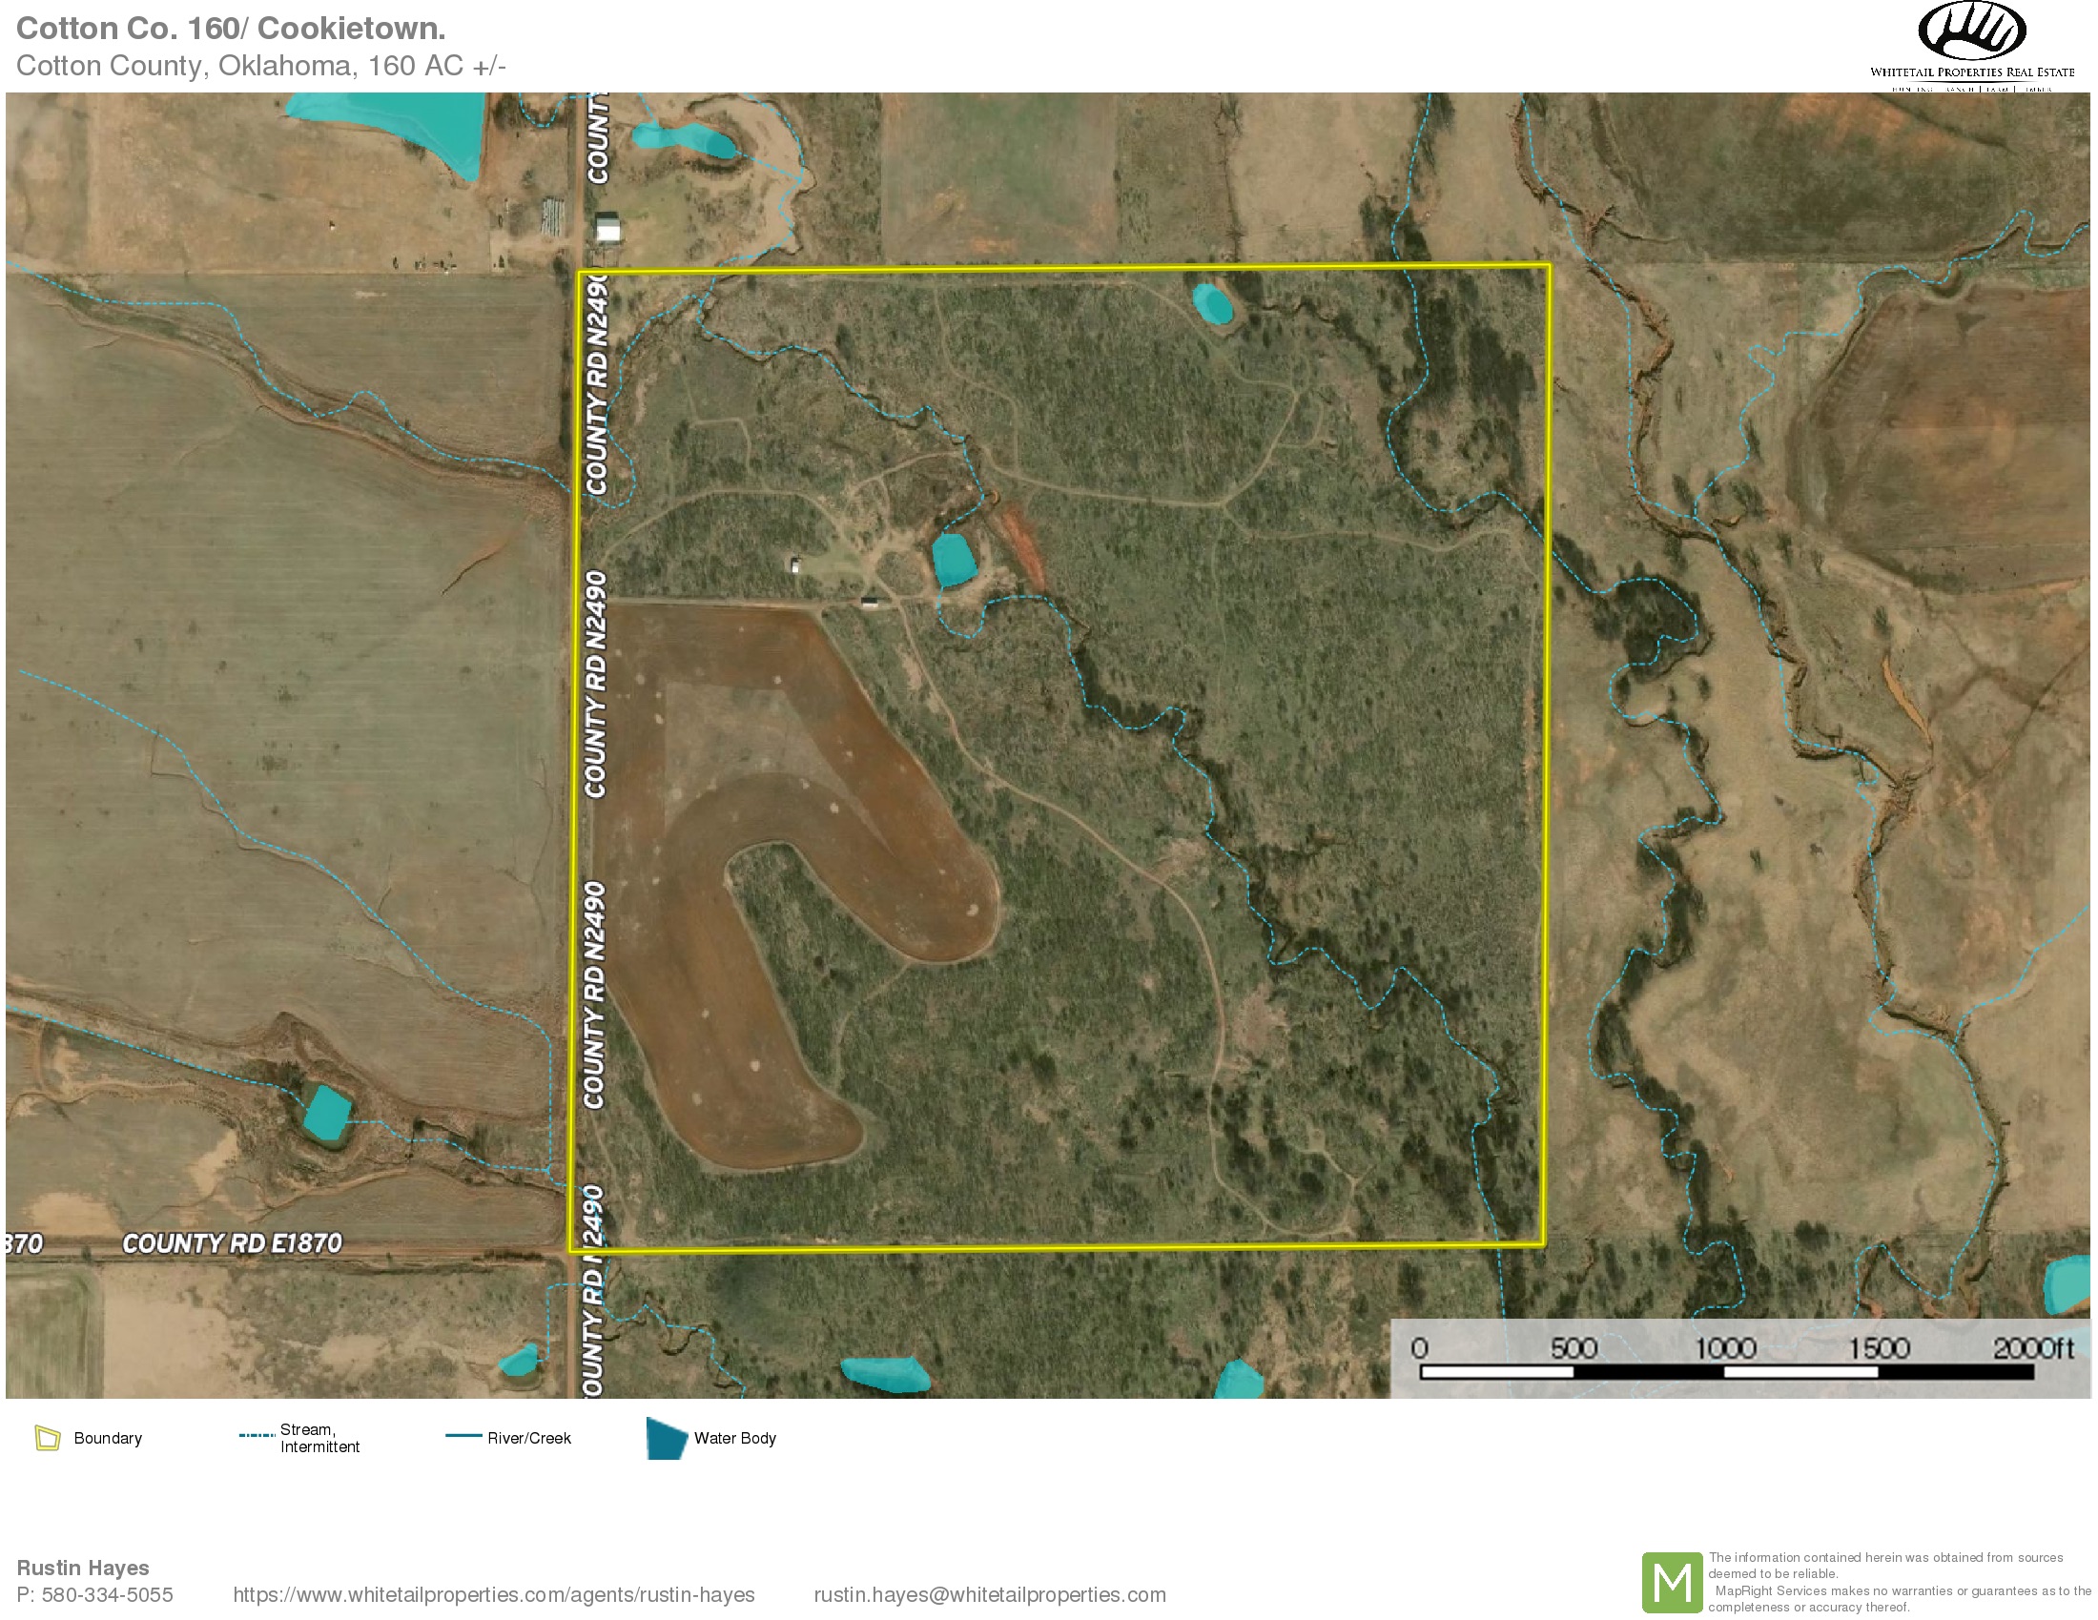Click the central pond inside the property

pyautogui.click(x=953, y=560)
